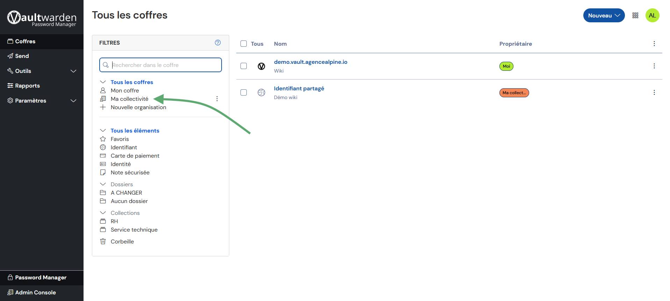Open the Corbeille trash filter

pyautogui.click(x=122, y=241)
